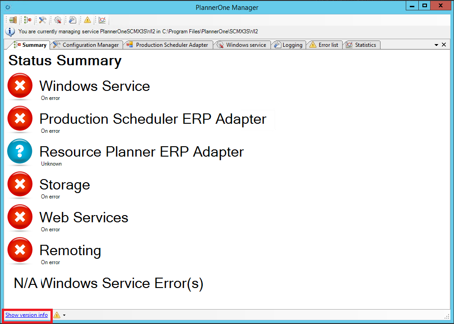
Task: Open the status bar warning dropdown arrow
Action: point(64,315)
